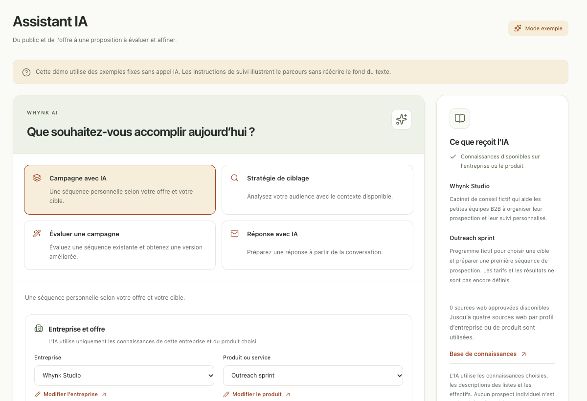Open the Base de connaissances link
This screenshot has width=587, height=401.
(x=488, y=354)
